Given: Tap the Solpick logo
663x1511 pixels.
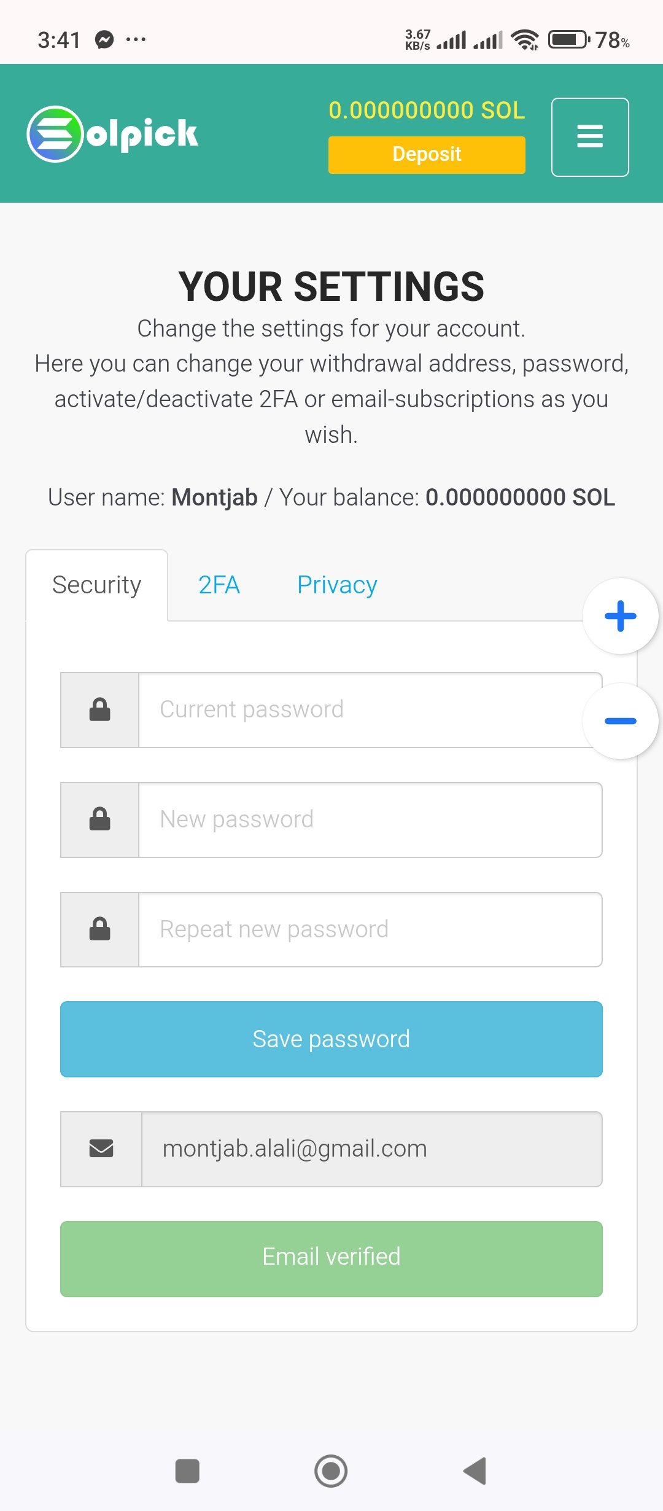Looking at the screenshot, I should 112,134.
